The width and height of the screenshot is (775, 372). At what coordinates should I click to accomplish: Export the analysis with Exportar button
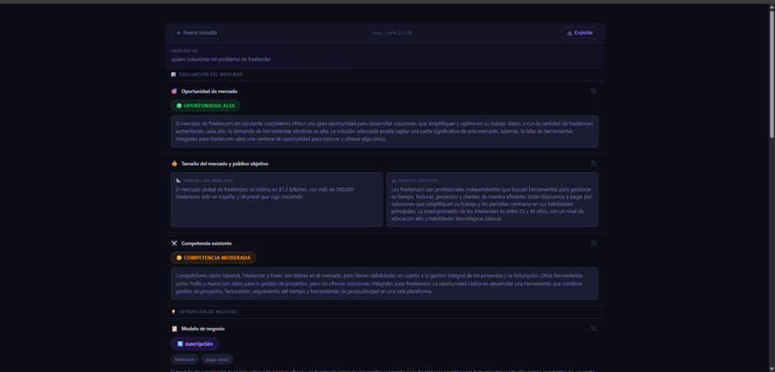[x=580, y=32]
